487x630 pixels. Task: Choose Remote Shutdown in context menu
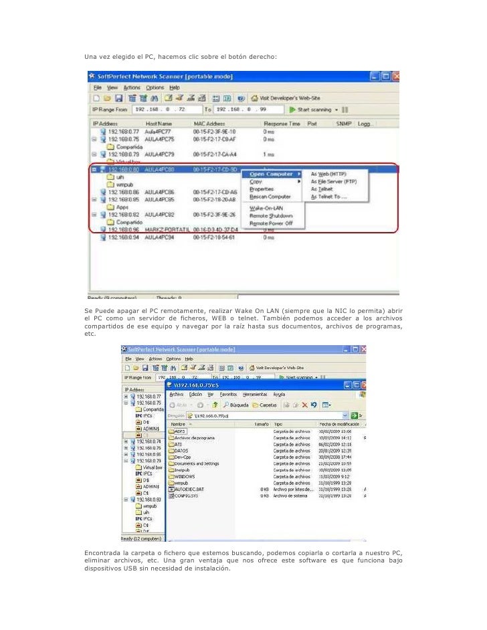[x=271, y=216]
